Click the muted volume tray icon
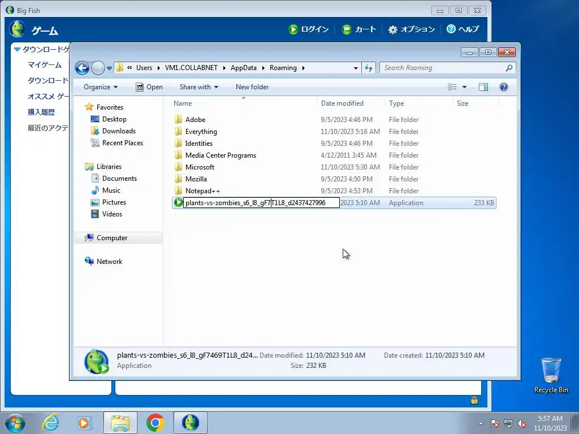The height and width of the screenshot is (434, 579). coord(522,424)
